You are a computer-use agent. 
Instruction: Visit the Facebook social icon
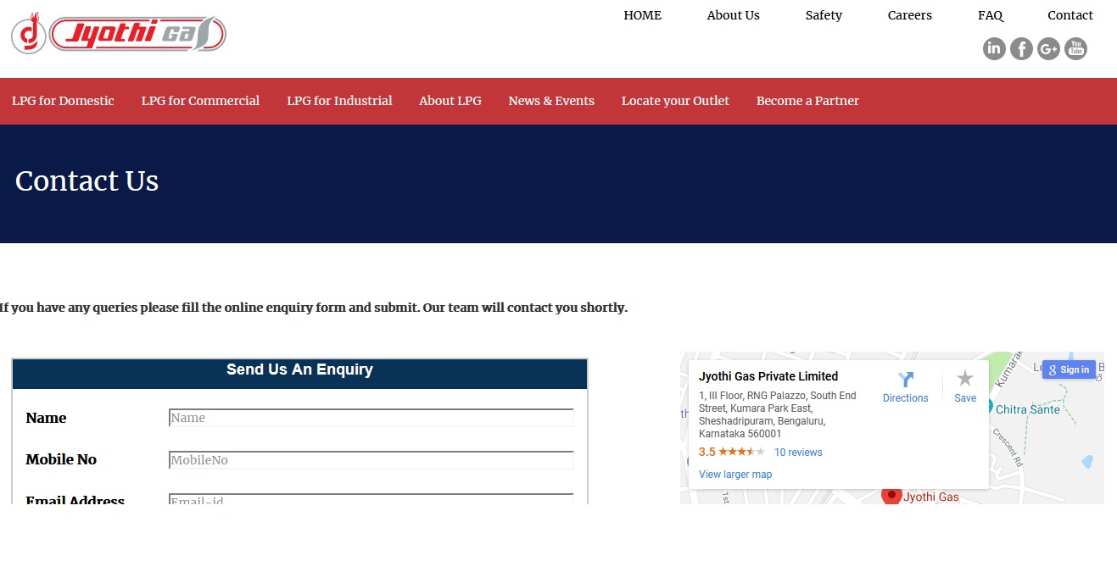(1021, 48)
